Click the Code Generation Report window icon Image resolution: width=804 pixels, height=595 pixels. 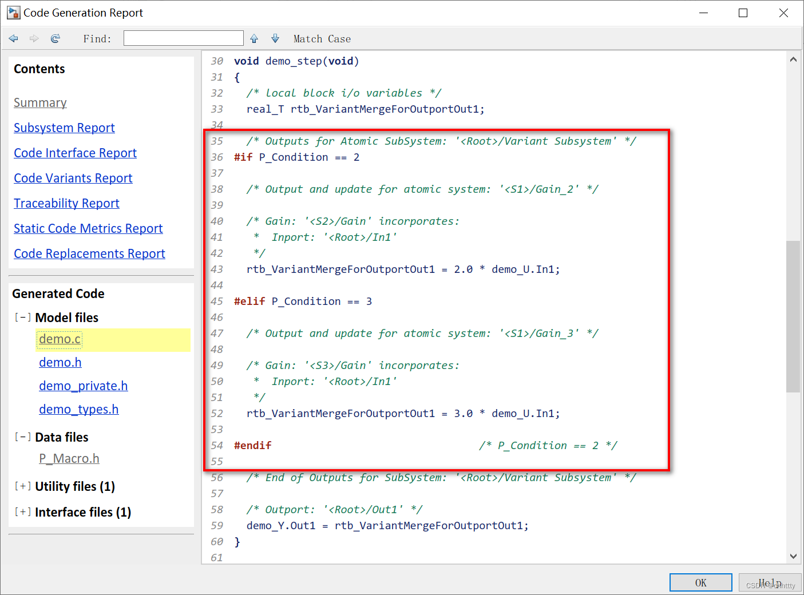tap(14, 13)
